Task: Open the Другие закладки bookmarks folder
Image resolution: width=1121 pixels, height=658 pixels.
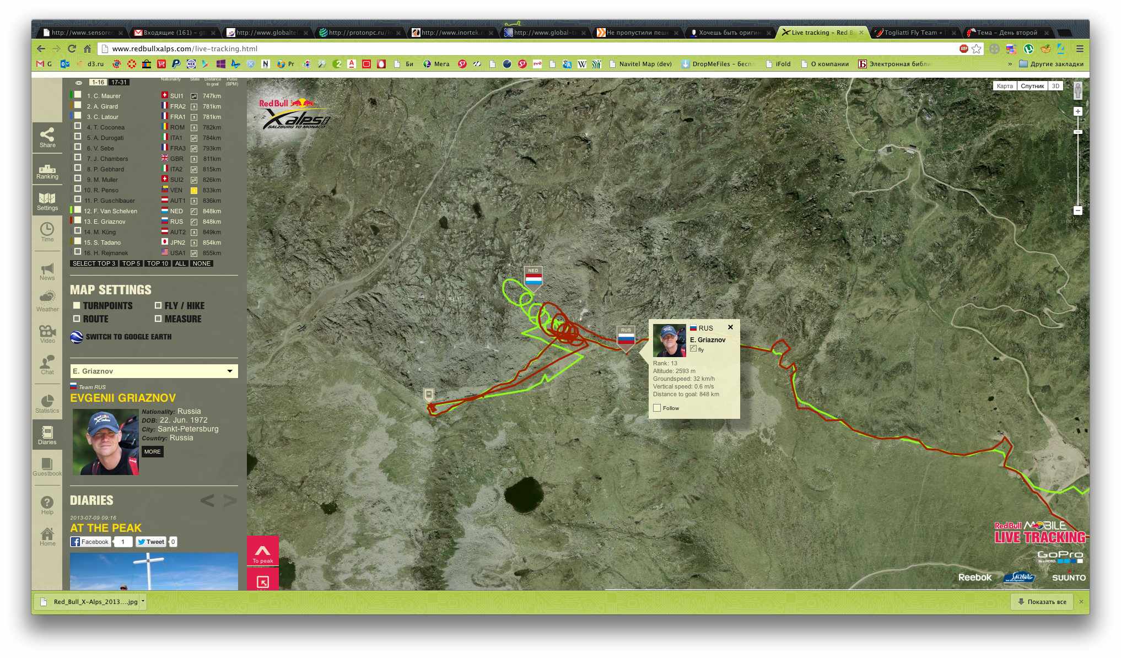Action: (1050, 64)
